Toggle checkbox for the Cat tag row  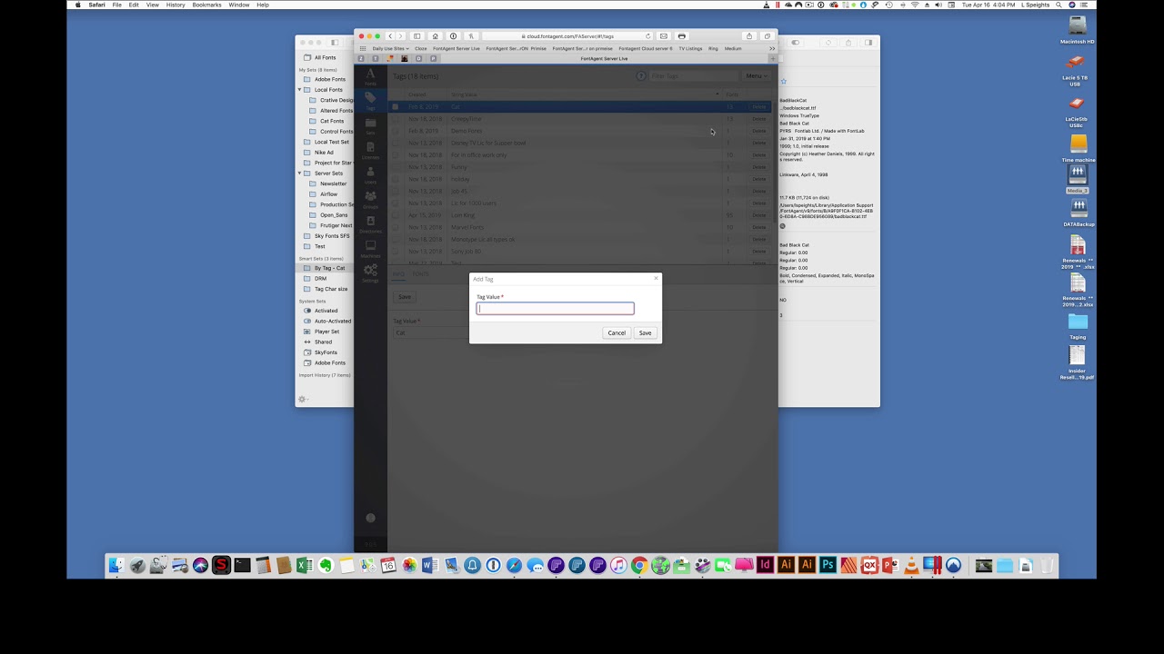pyautogui.click(x=396, y=107)
